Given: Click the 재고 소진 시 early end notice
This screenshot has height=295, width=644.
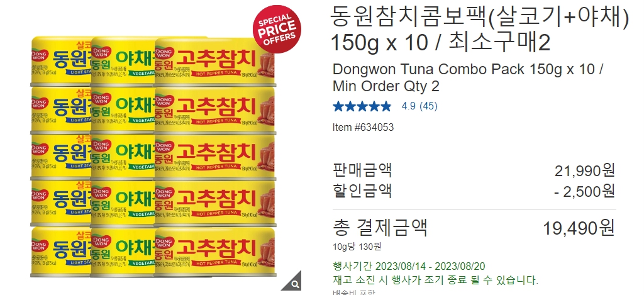Looking at the screenshot, I should [435, 281].
